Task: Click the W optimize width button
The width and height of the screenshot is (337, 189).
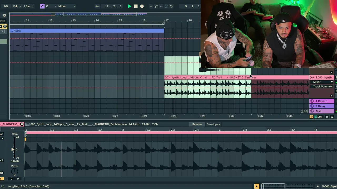Action: (332, 117)
